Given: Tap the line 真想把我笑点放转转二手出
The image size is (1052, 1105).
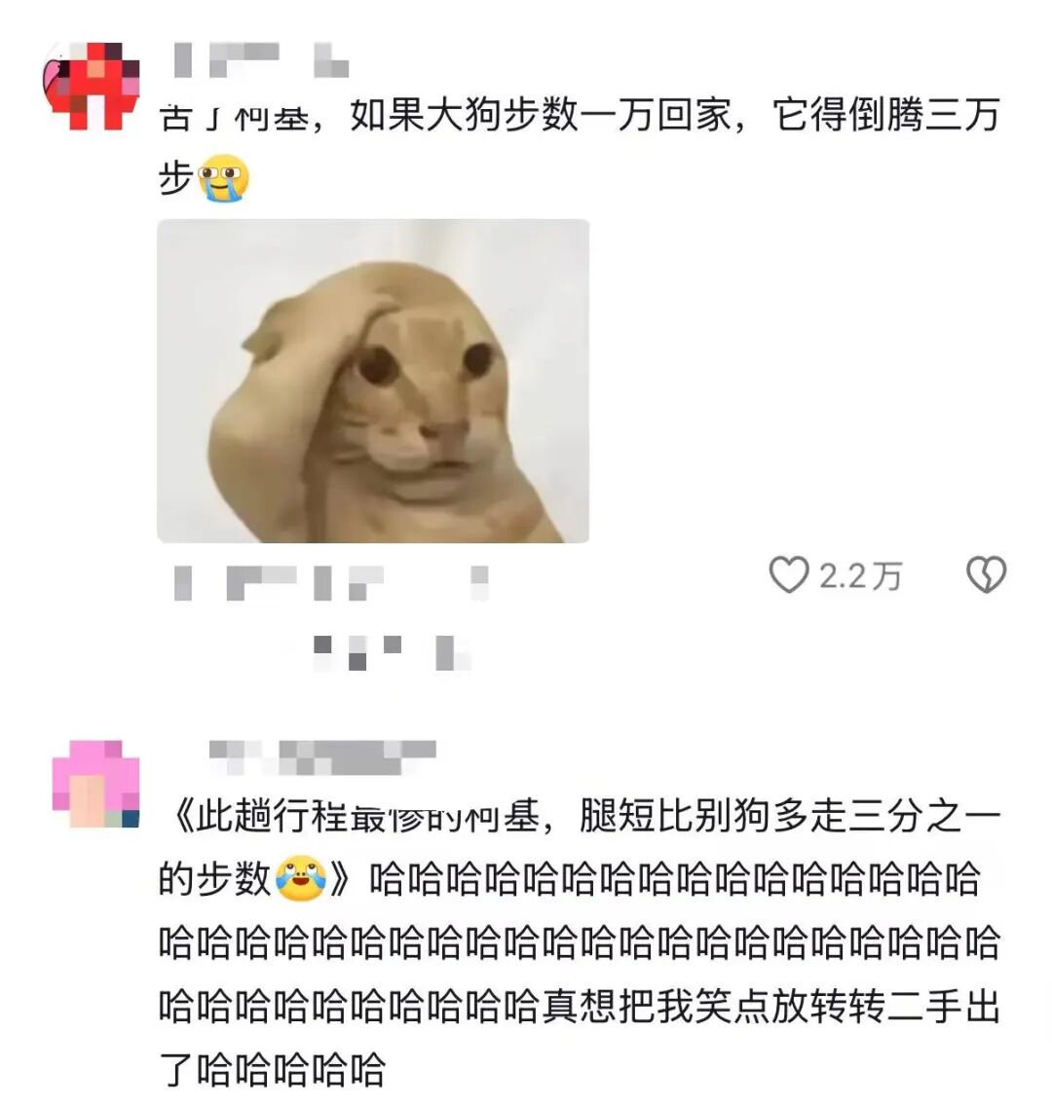Looking at the screenshot, I should pos(770,1006).
